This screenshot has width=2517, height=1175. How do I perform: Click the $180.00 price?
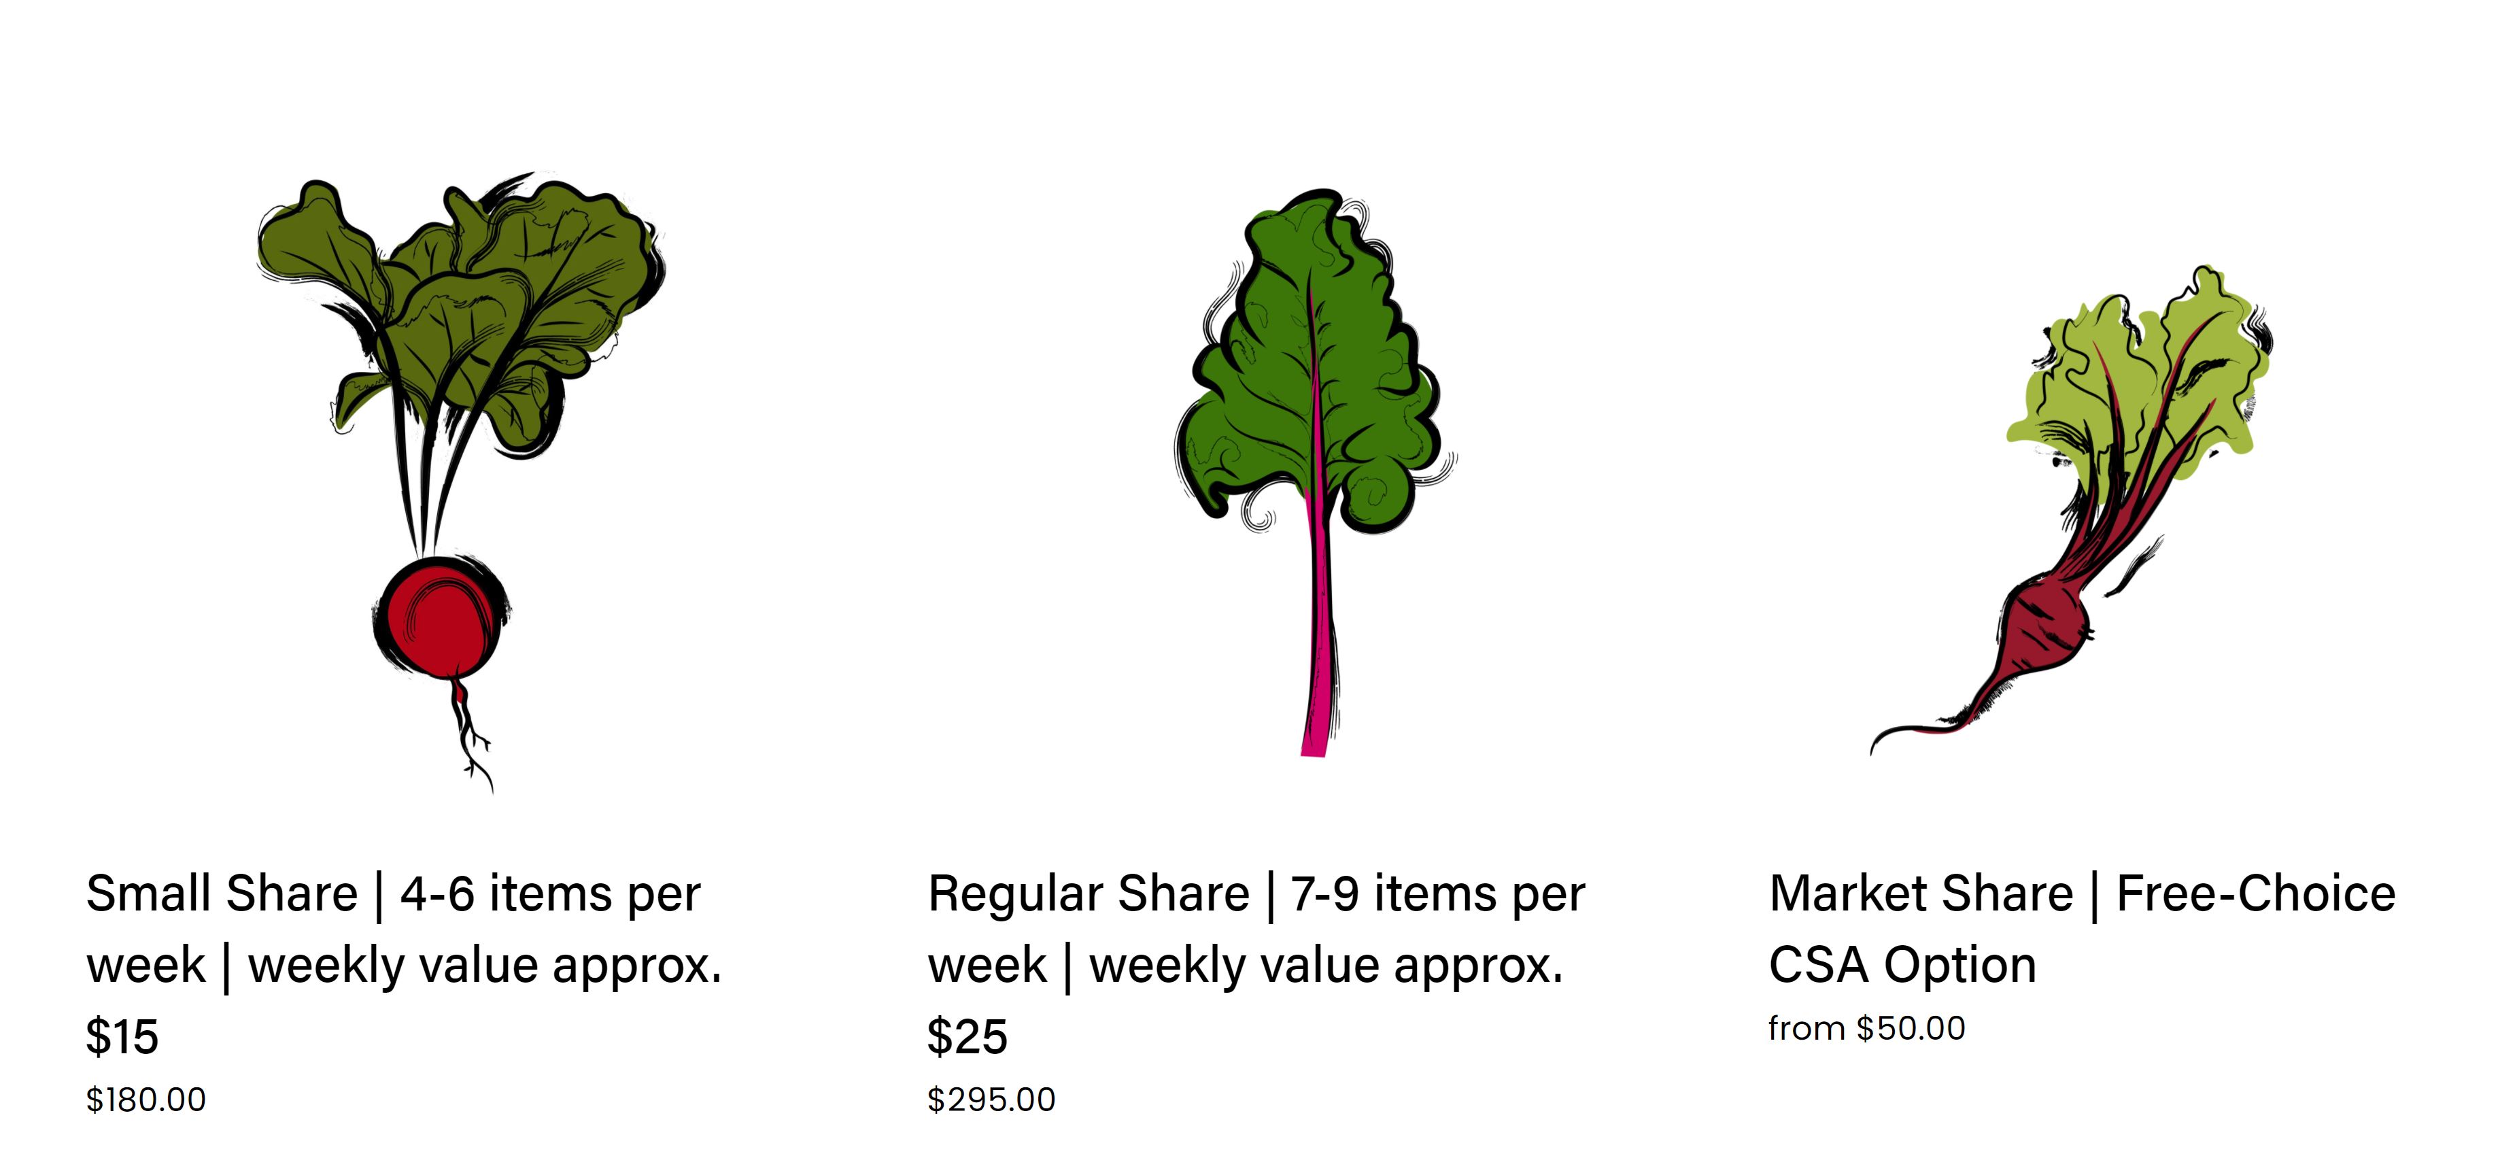tap(145, 1100)
